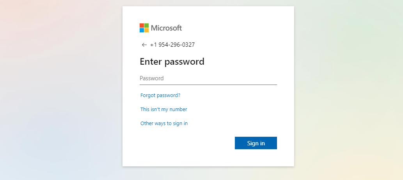Click the yellow square of the Microsoft logo
This screenshot has height=180, width=403.
[x=147, y=30]
